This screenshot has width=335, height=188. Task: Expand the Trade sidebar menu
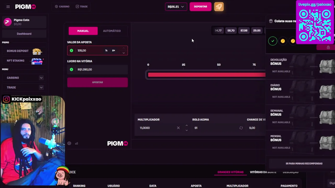[x=24, y=87]
